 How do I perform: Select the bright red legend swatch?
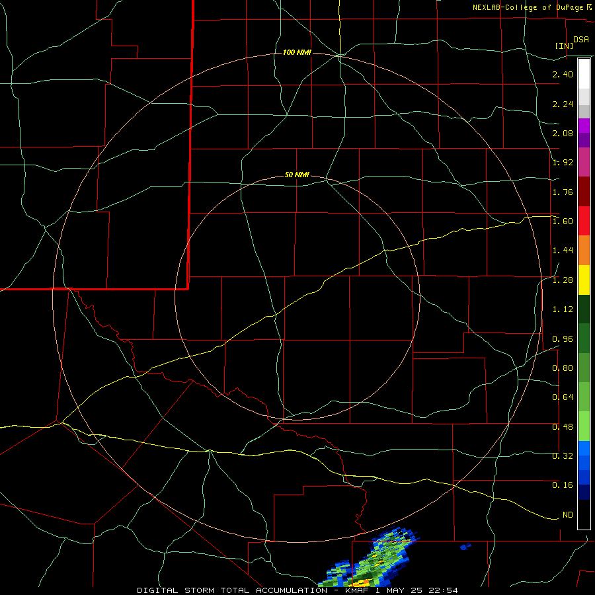tap(584, 221)
